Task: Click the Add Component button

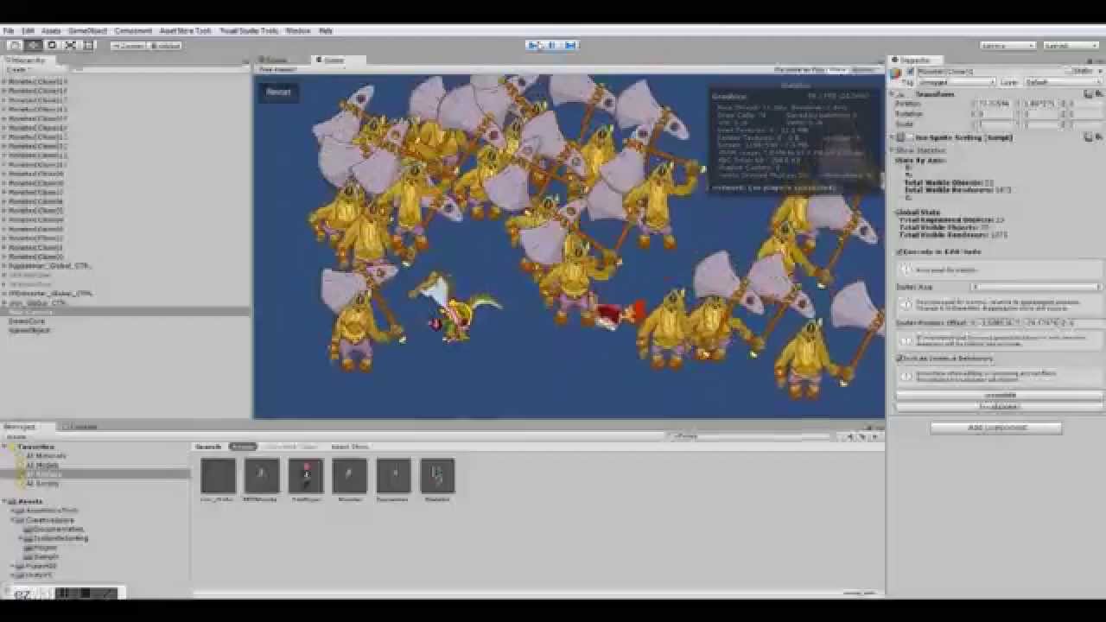Action: click(x=996, y=428)
